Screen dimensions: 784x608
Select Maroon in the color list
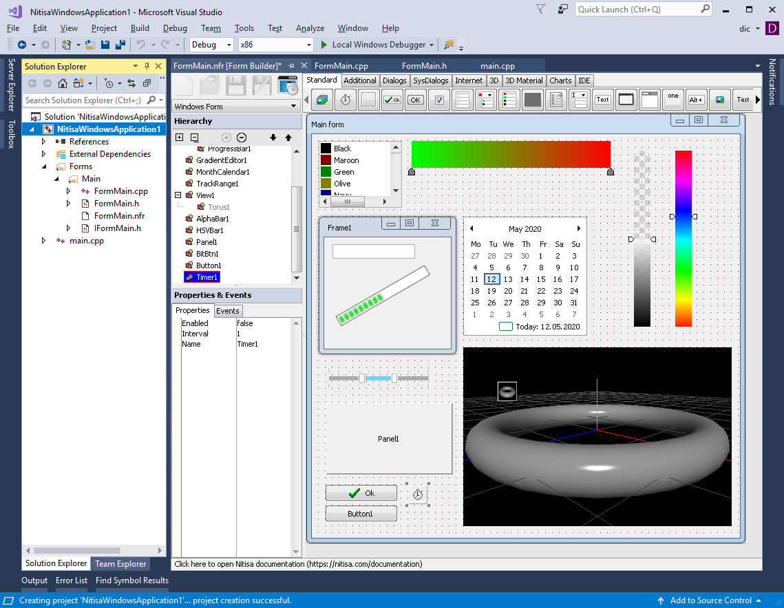346,160
